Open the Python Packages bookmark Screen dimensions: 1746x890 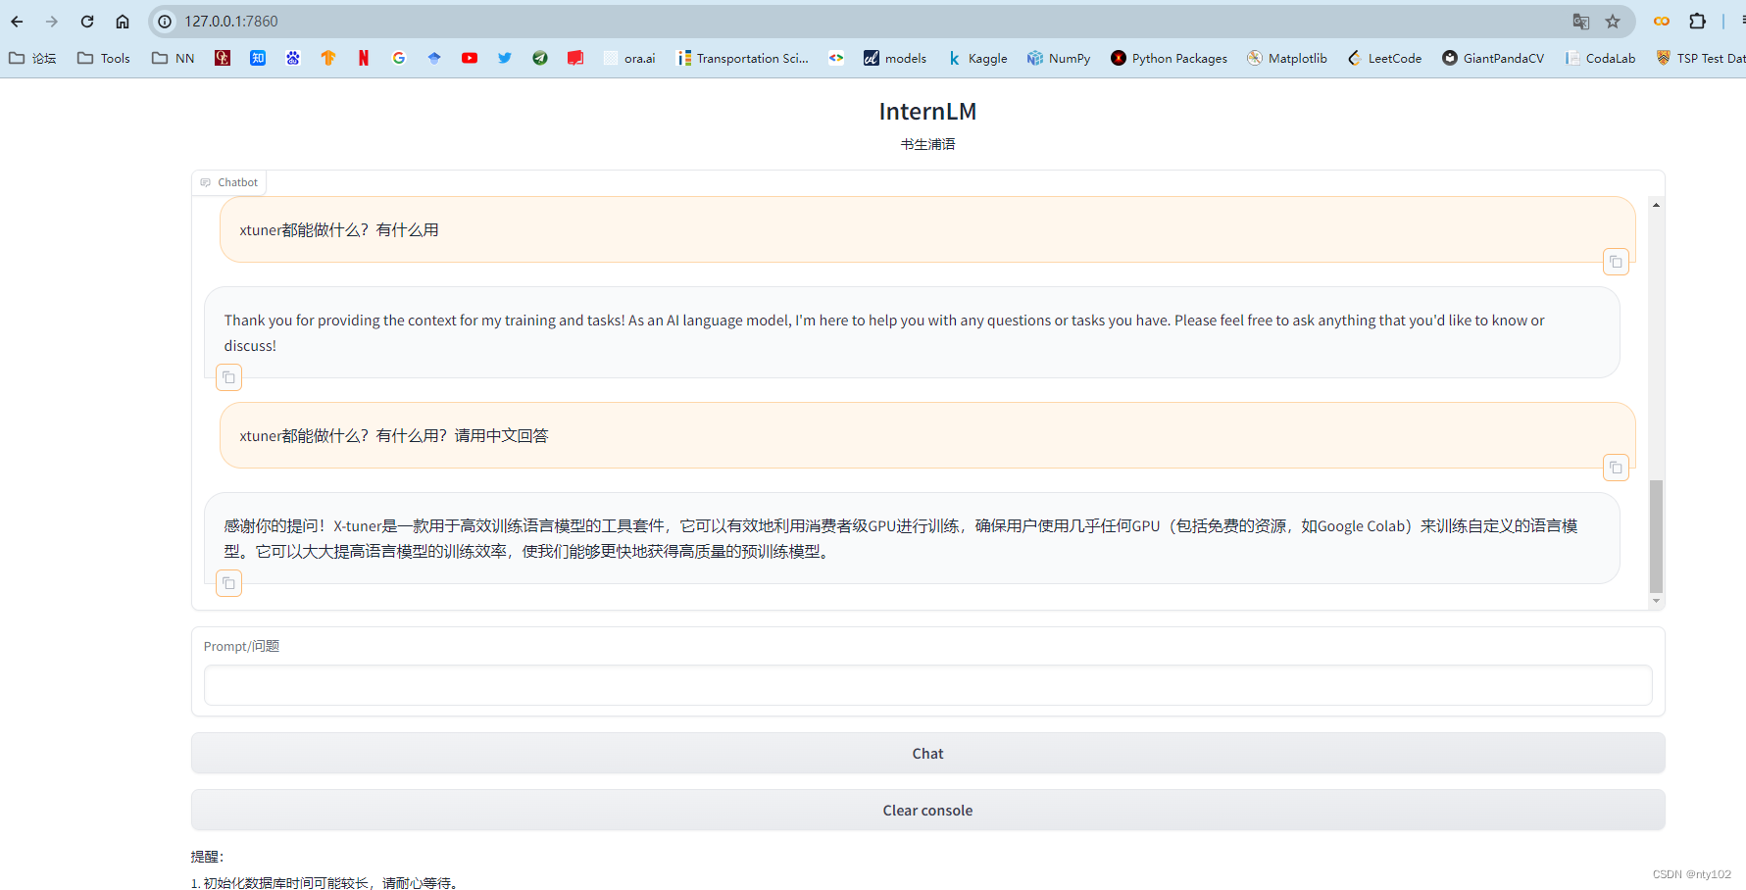click(1169, 59)
